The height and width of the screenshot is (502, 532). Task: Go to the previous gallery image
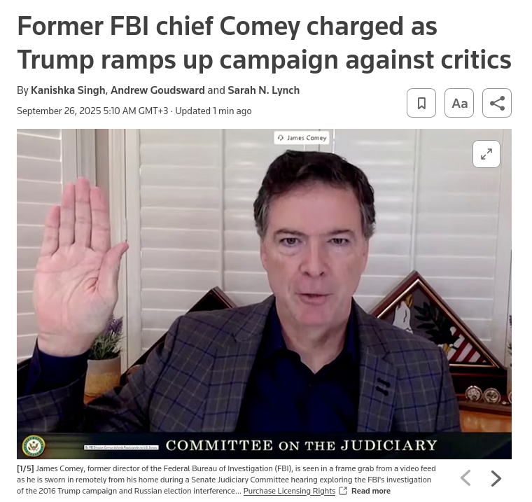coord(465,478)
